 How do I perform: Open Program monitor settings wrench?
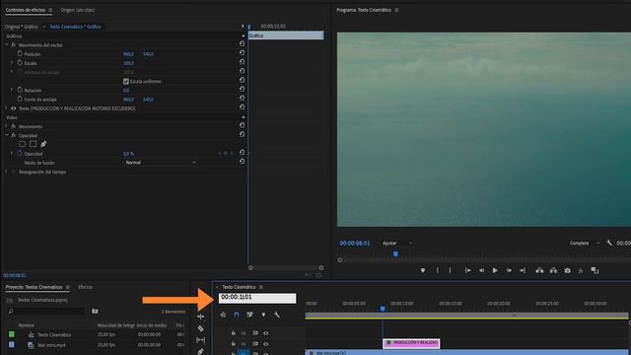tap(609, 243)
